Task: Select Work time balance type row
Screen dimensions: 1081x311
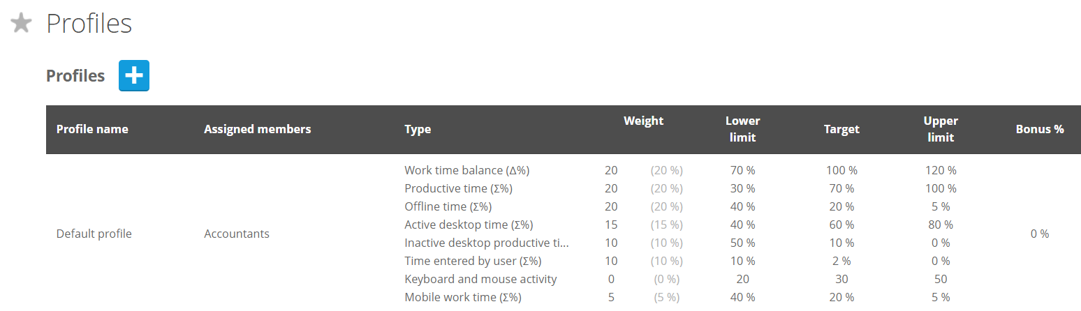Action: coord(472,170)
